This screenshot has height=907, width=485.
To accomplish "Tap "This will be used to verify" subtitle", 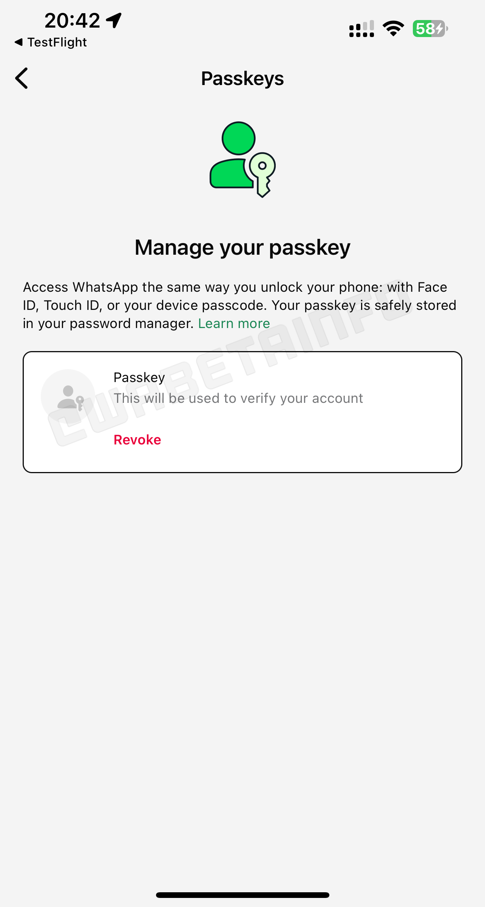I will point(238,398).
